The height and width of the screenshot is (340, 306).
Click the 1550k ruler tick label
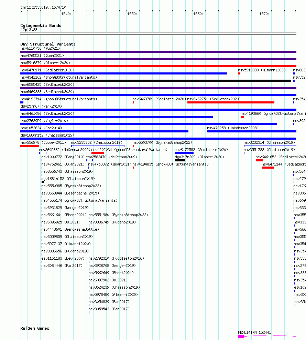pyautogui.click(x=132, y=14)
